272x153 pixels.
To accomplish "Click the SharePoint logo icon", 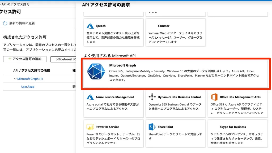I will [152, 127].
